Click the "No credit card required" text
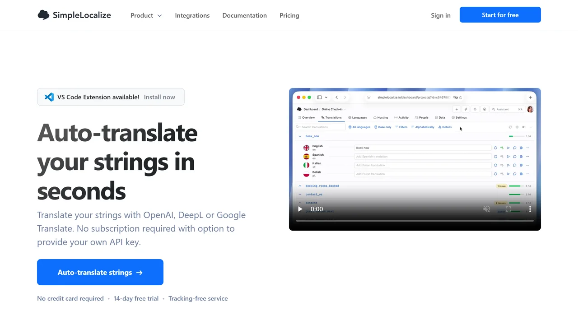 70,298
